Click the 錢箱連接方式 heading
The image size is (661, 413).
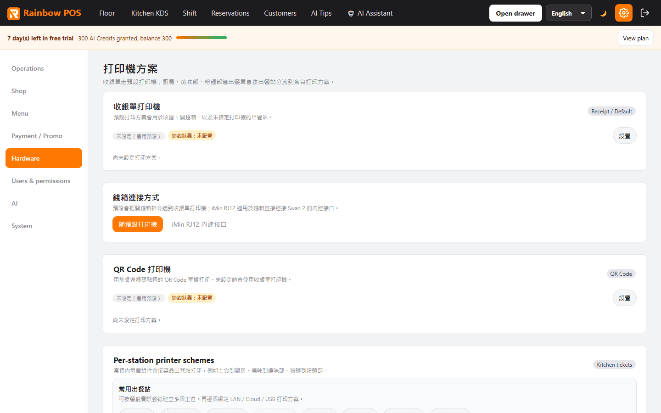(136, 198)
